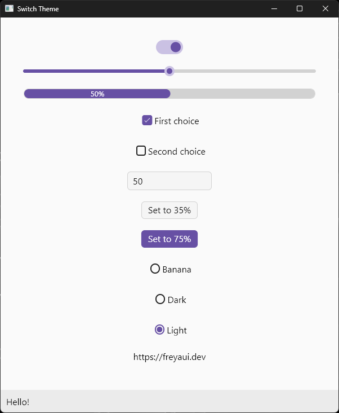Enable the Second choice checkbox
Screen dimensions: 339x413
[141, 151]
